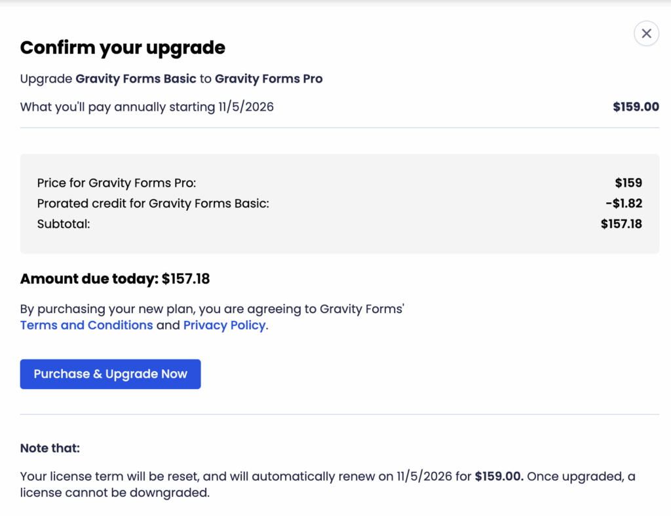The height and width of the screenshot is (516, 671).
Task: Click the circular close X icon
Action: (646, 33)
